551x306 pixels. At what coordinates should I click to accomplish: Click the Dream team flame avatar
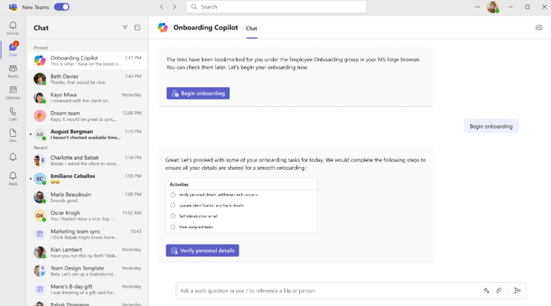point(40,116)
